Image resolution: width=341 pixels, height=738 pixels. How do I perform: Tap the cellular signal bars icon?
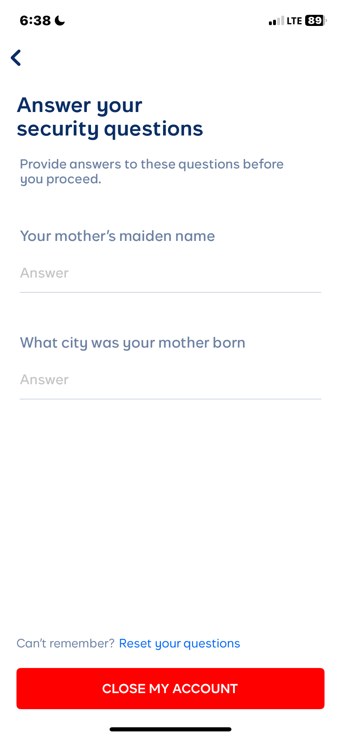[x=276, y=21]
